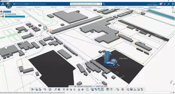Add a new tab with plus button

click(162, 7)
